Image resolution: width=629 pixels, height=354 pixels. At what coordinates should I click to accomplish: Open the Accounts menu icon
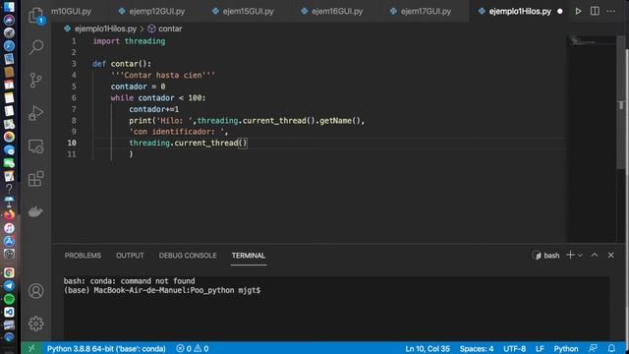[36, 291]
